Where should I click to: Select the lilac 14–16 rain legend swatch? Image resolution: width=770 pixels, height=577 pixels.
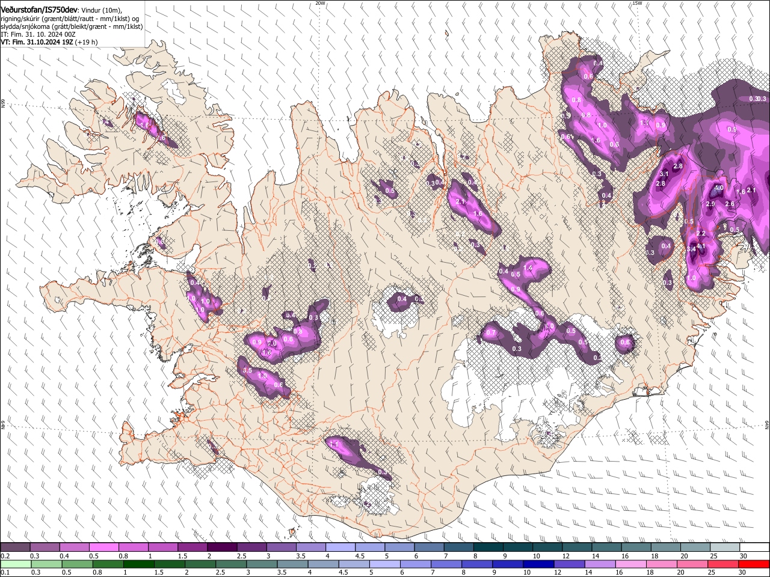coord(599,564)
